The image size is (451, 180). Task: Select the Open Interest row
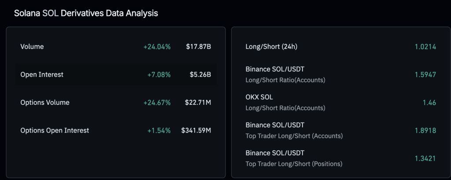pyautogui.click(x=42, y=75)
